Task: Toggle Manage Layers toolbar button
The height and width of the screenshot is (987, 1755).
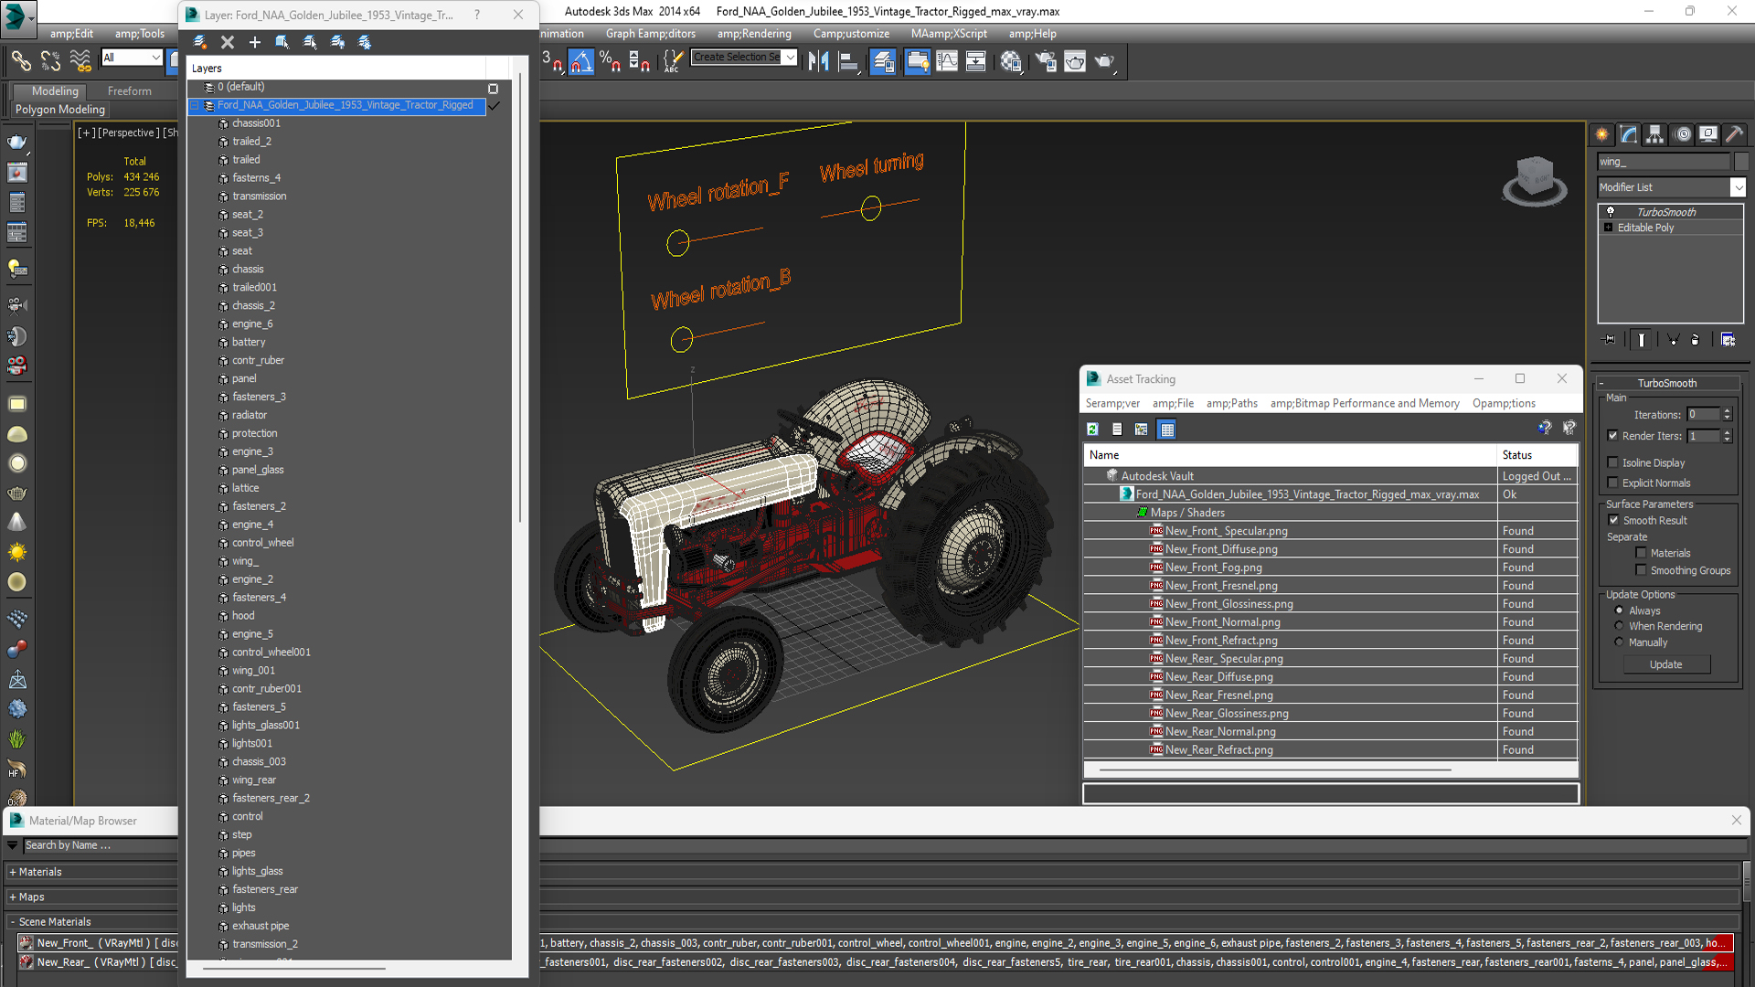Action: (883, 61)
